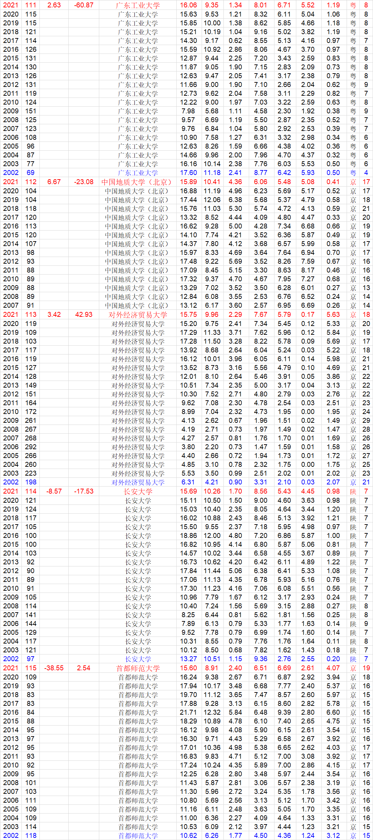Click 京 region cell in 中国地质大学（北京） 2021 row
The height and width of the screenshot is (840, 373).
point(353,182)
